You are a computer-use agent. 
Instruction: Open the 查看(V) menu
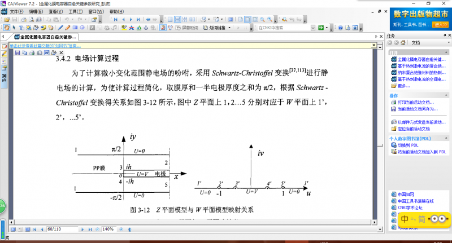pos(55,11)
